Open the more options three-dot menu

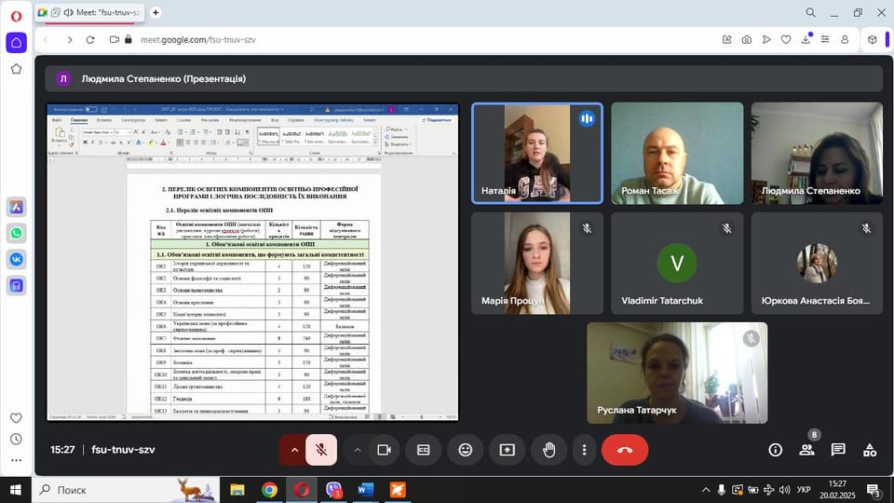pyautogui.click(x=584, y=450)
